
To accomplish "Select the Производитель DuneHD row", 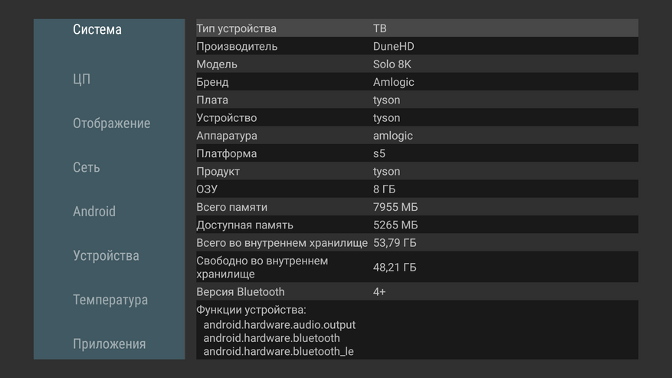I will pyautogui.click(x=416, y=46).
